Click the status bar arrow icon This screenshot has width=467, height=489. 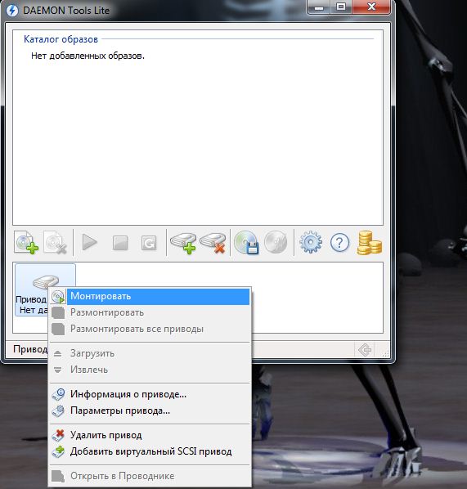[x=365, y=350]
